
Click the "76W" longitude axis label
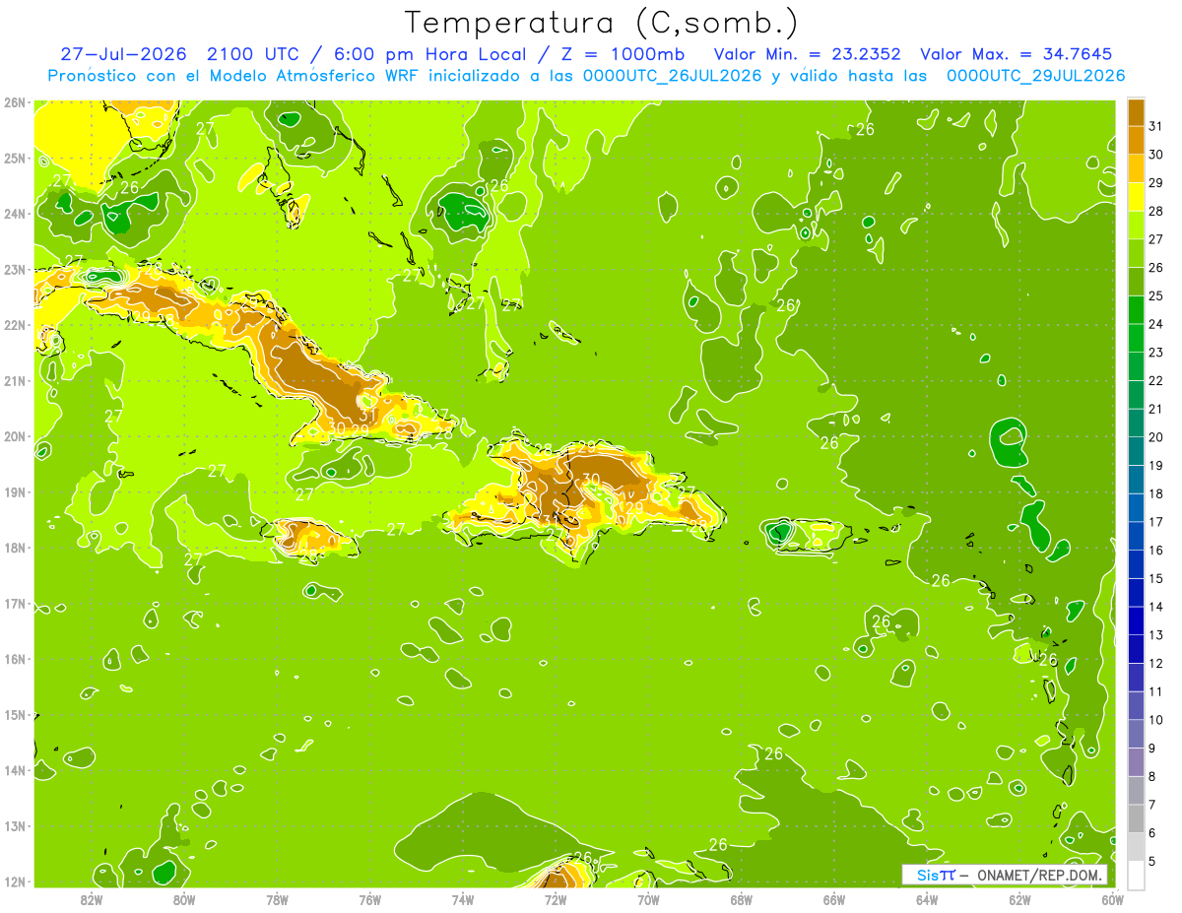pyautogui.click(x=369, y=899)
